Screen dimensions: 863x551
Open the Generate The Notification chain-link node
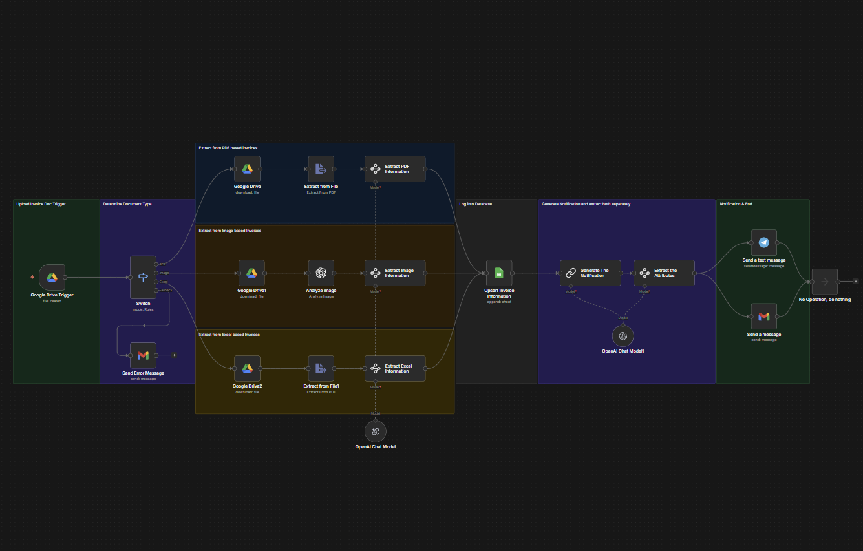click(571, 272)
